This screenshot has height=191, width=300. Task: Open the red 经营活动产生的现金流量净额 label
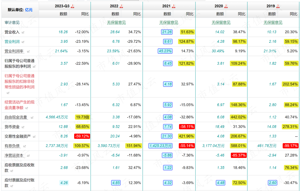tap(20, 105)
